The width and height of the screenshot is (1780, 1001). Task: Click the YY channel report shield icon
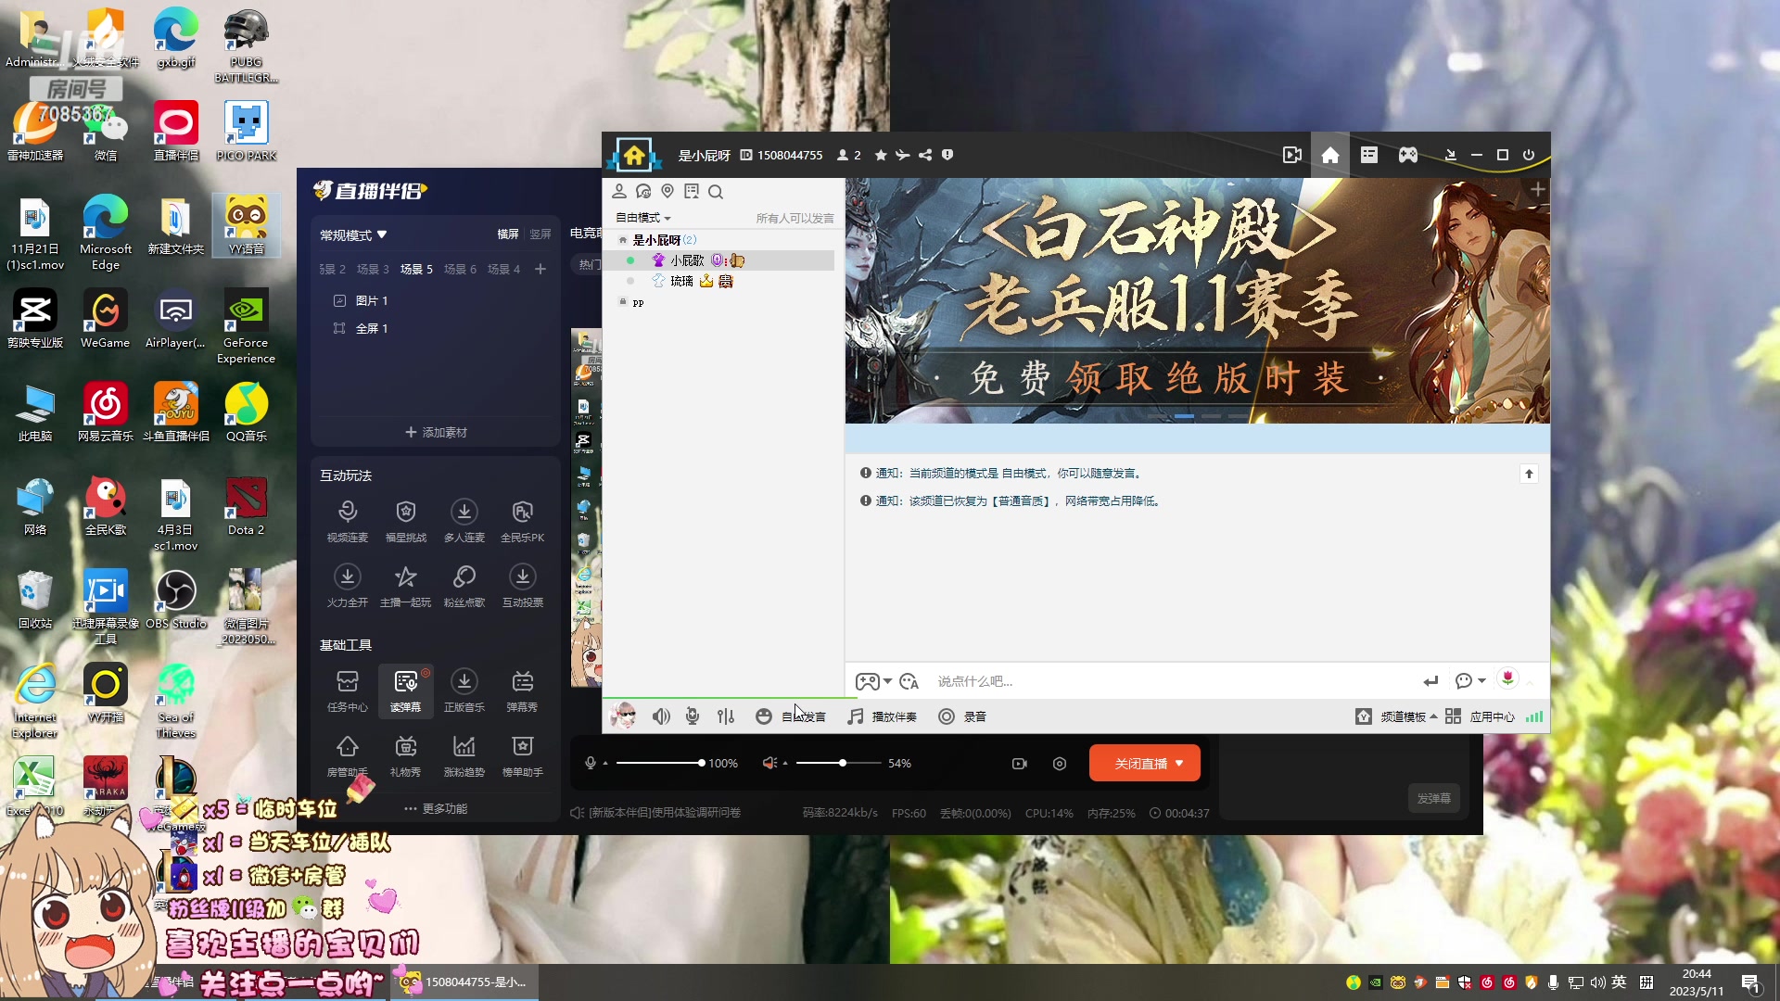point(947,155)
